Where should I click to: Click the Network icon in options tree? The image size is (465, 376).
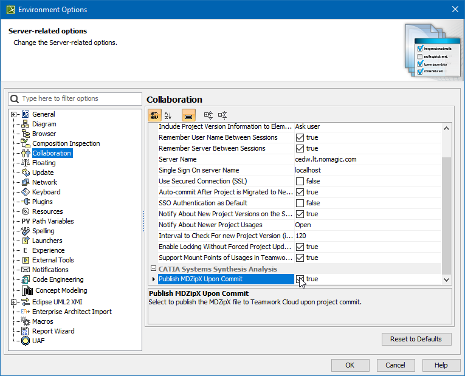point(26,182)
